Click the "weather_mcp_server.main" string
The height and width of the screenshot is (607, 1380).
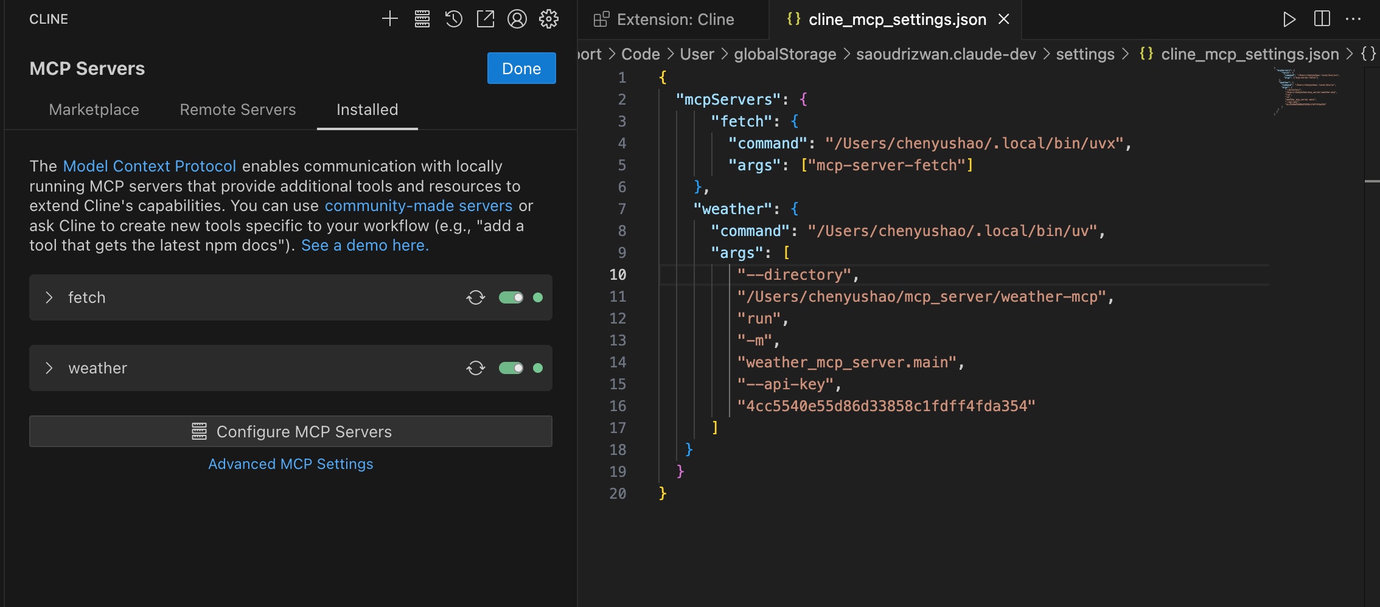pyautogui.click(x=847, y=362)
